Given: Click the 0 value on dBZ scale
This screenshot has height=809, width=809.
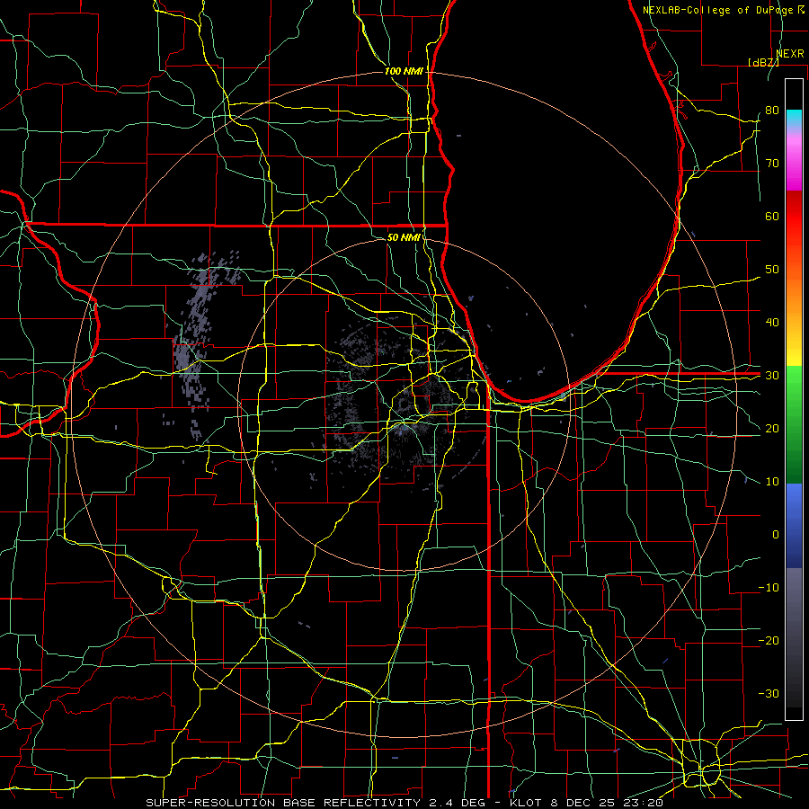Looking at the screenshot, I should tap(776, 535).
